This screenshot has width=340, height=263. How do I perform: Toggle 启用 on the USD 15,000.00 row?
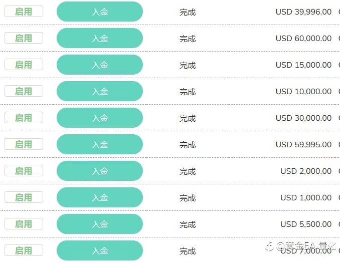click(24, 65)
